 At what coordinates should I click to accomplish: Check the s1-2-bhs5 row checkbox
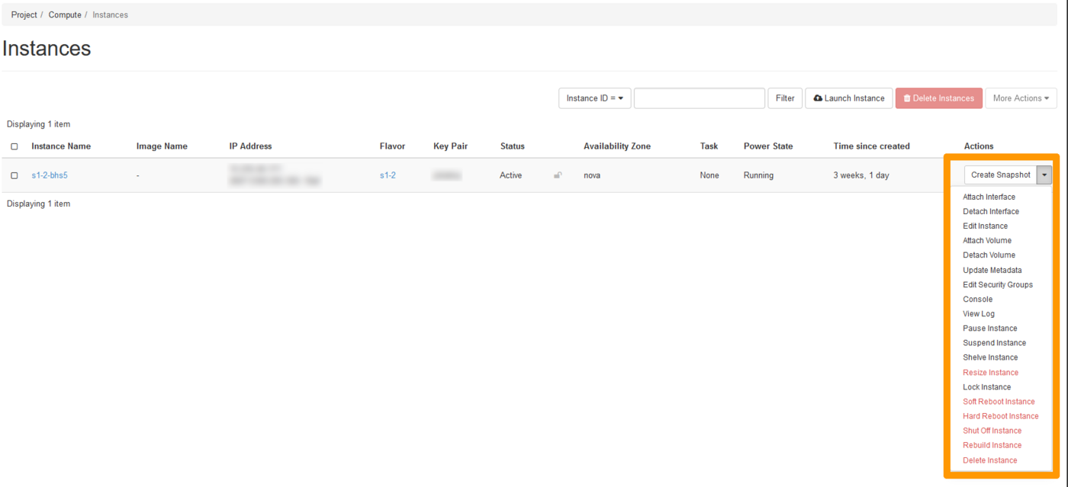coord(14,175)
